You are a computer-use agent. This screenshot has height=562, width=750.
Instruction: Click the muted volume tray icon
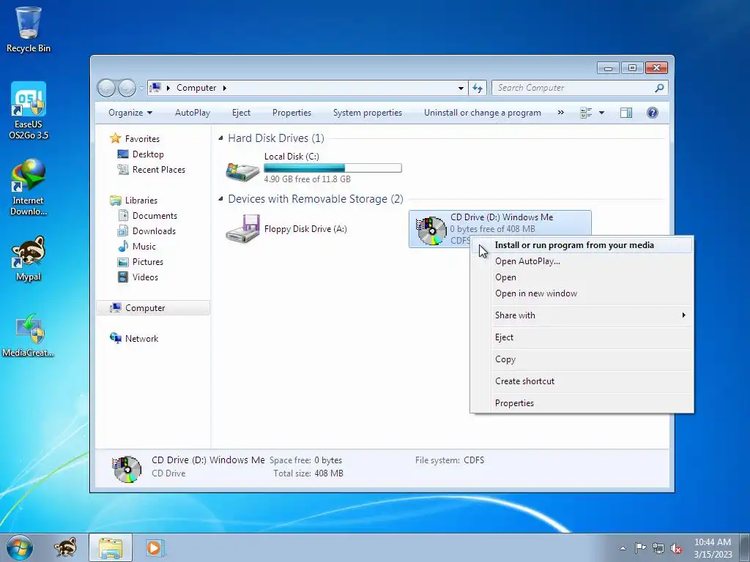tap(676, 548)
